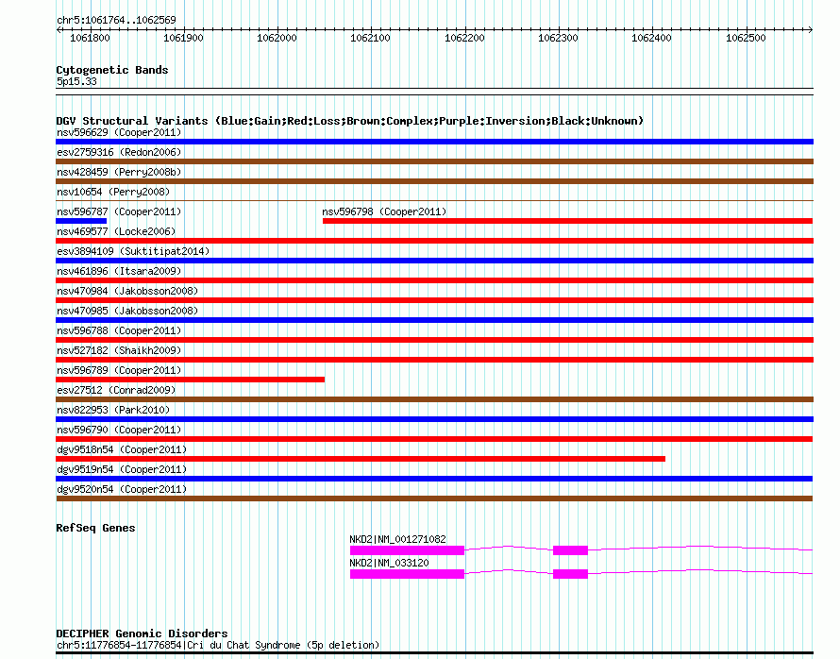Screen dimensions: 840x659
Task: Click the first exon of NKD2|NM_001271082
Action: [x=407, y=550]
